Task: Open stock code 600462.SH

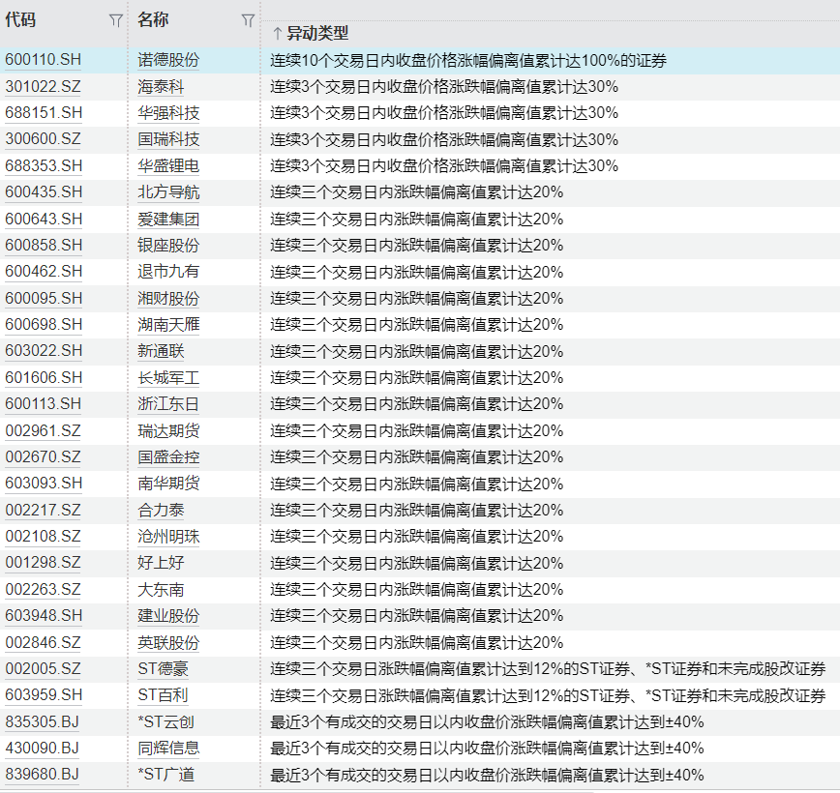Action: (44, 272)
